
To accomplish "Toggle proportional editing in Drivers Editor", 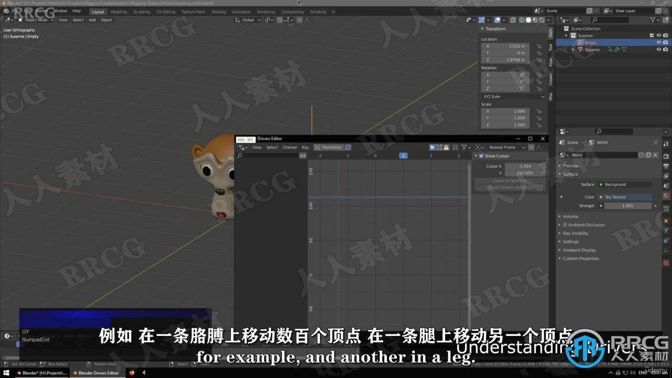I will click(x=531, y=148).
